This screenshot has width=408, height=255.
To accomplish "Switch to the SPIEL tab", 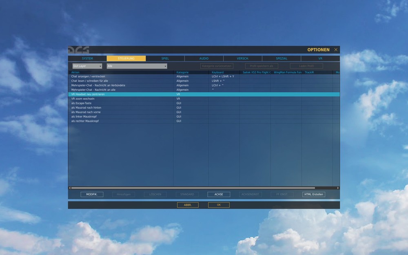I will (165, 58).
